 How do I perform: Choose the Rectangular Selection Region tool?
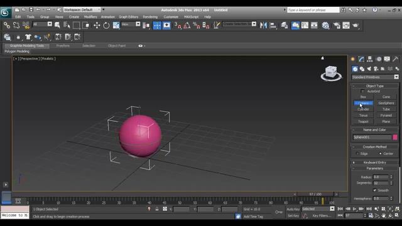pyautogui.click(x=77, y=25)
